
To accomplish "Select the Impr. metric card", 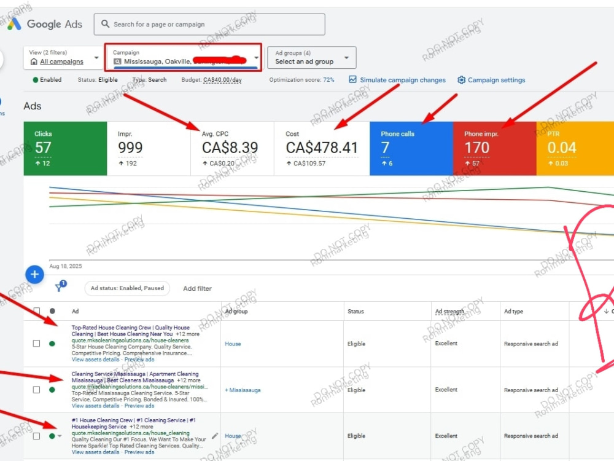I will click(149, 148).
